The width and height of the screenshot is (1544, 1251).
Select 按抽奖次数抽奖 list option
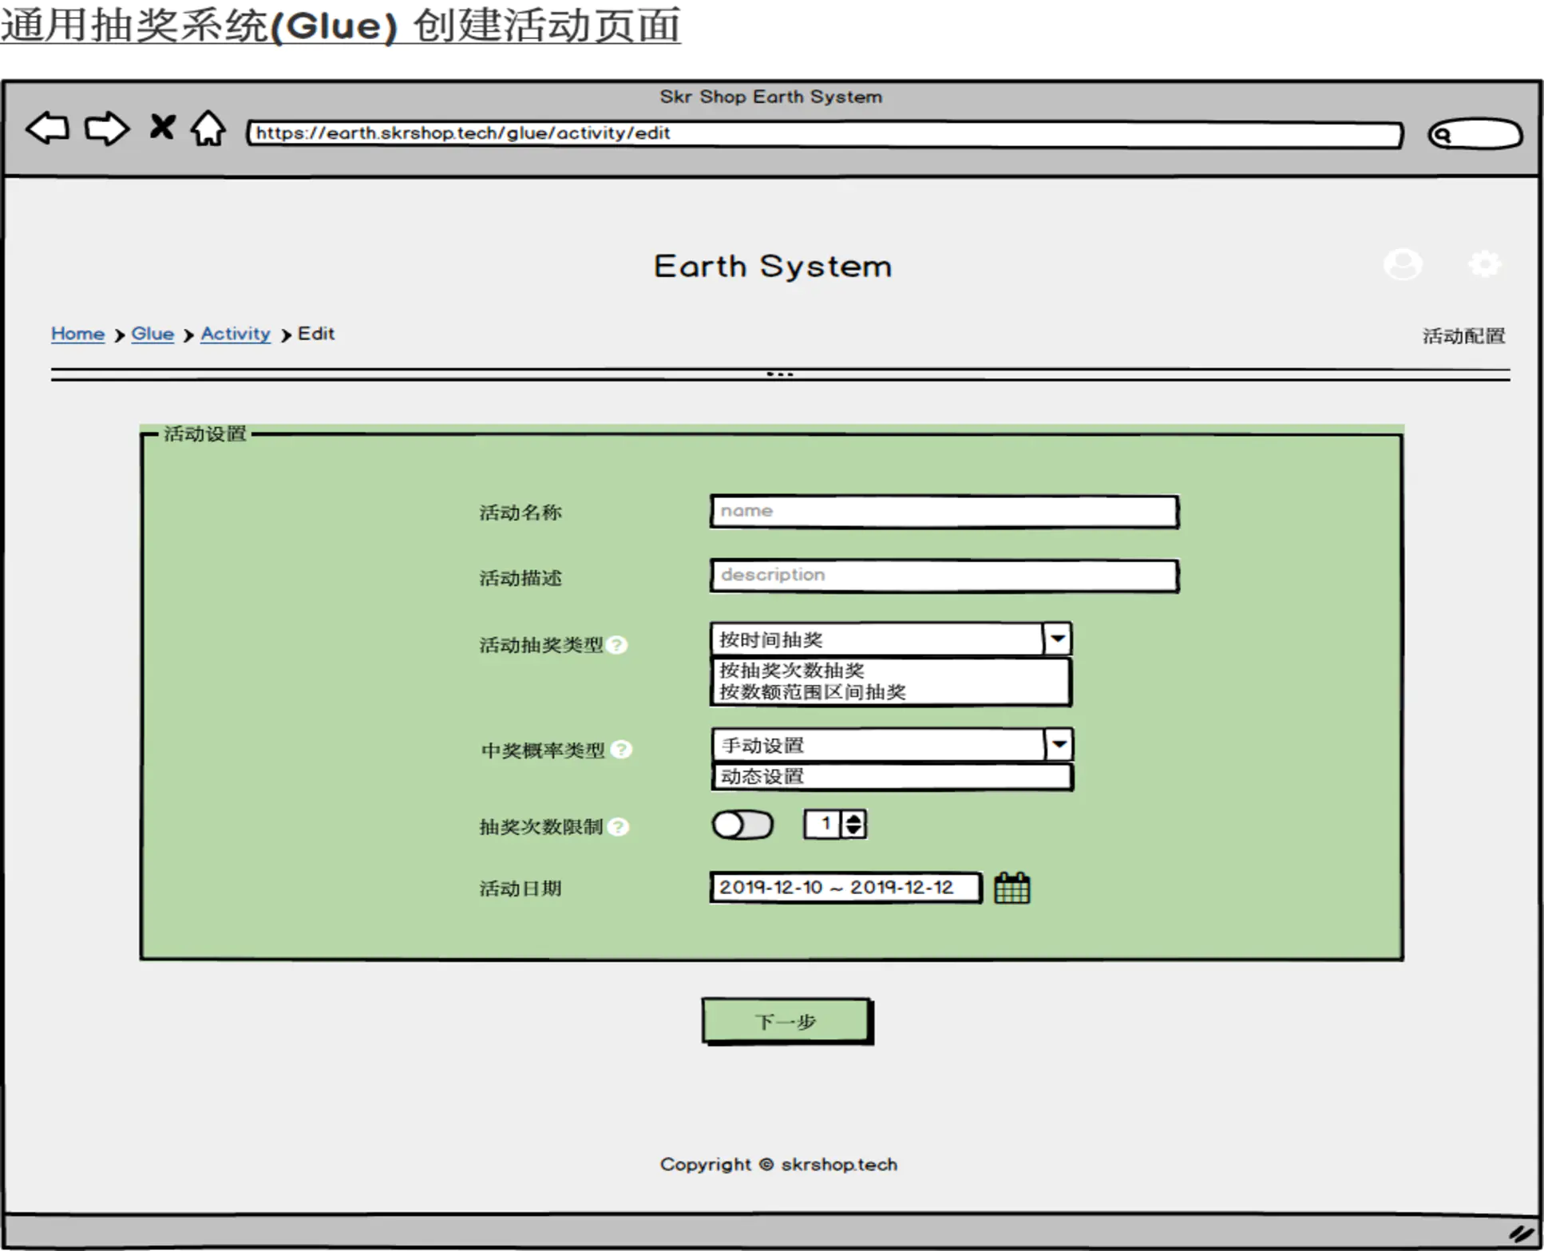tap(791, 671)
